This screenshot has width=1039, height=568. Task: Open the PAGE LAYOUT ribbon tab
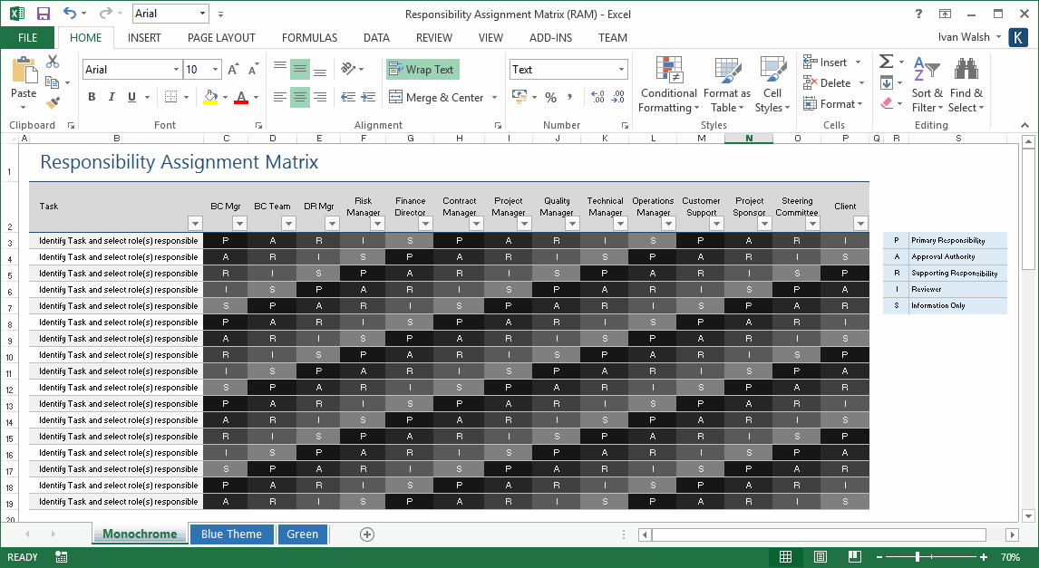(221, 38)
